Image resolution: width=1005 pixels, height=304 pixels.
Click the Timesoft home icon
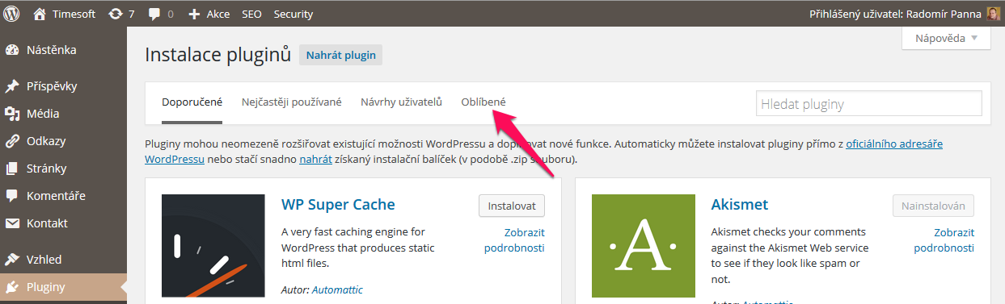coord(40,14)
